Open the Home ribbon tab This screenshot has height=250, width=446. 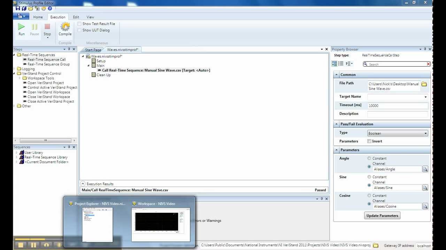[x=38, y=17]
